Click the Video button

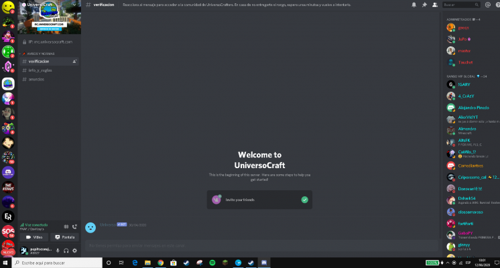(x=34, y=237)
